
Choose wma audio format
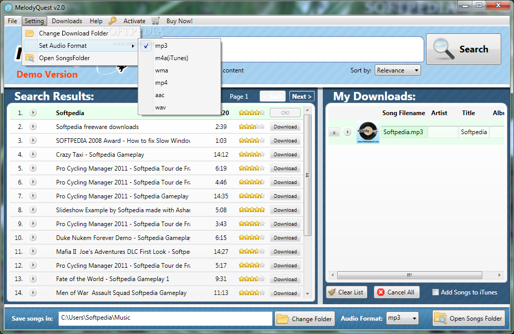click(x=179, y=70)
